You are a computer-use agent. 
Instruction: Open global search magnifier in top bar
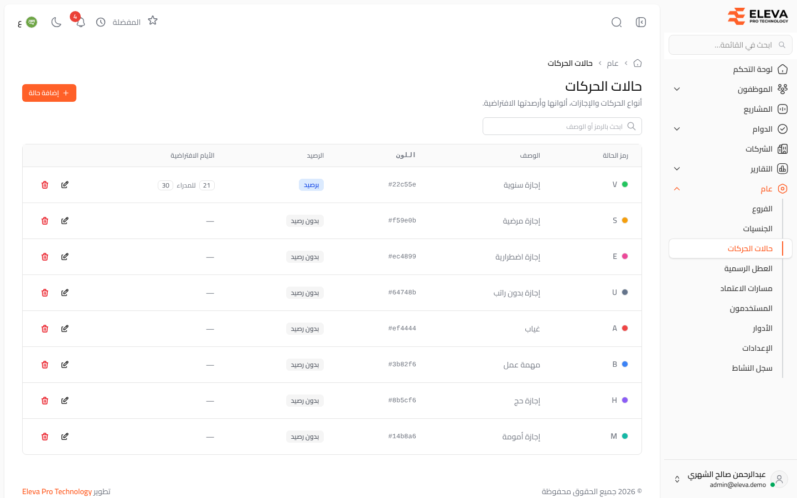(617, 22)
